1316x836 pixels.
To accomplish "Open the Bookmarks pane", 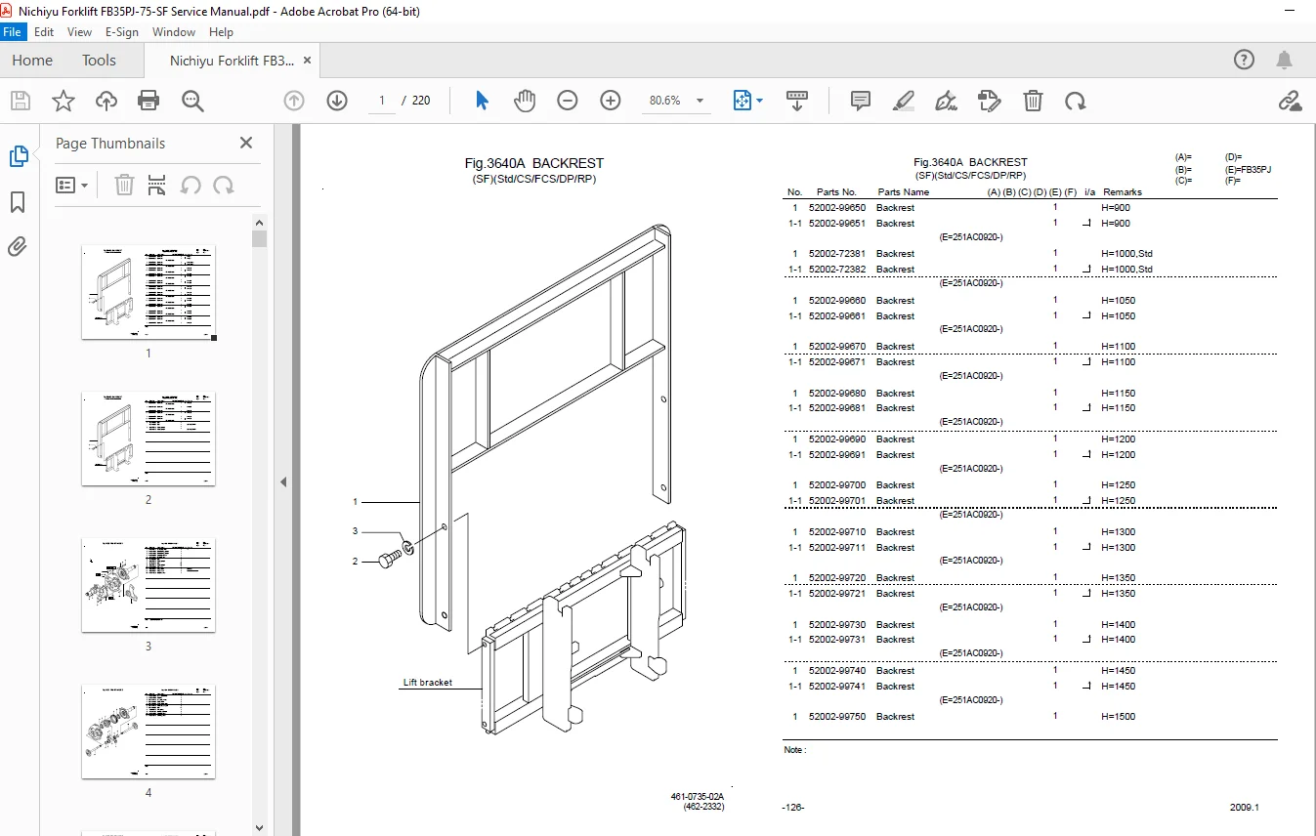I will pos(18,202).
